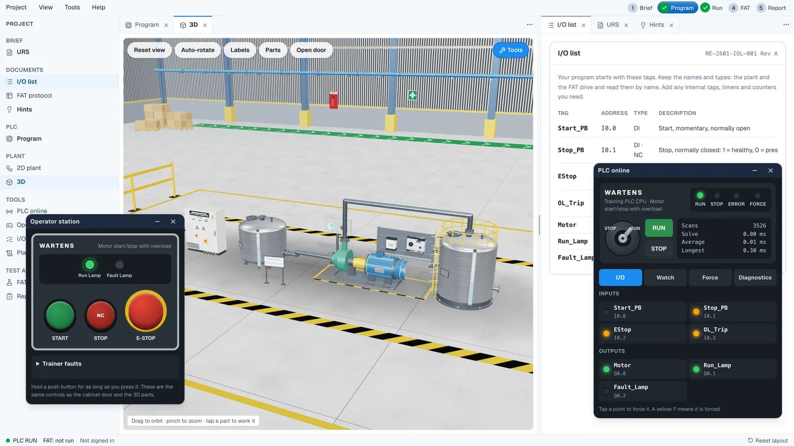Open Diagnostics tab in PLC online
794x446 pixels.
pos(755,278)
